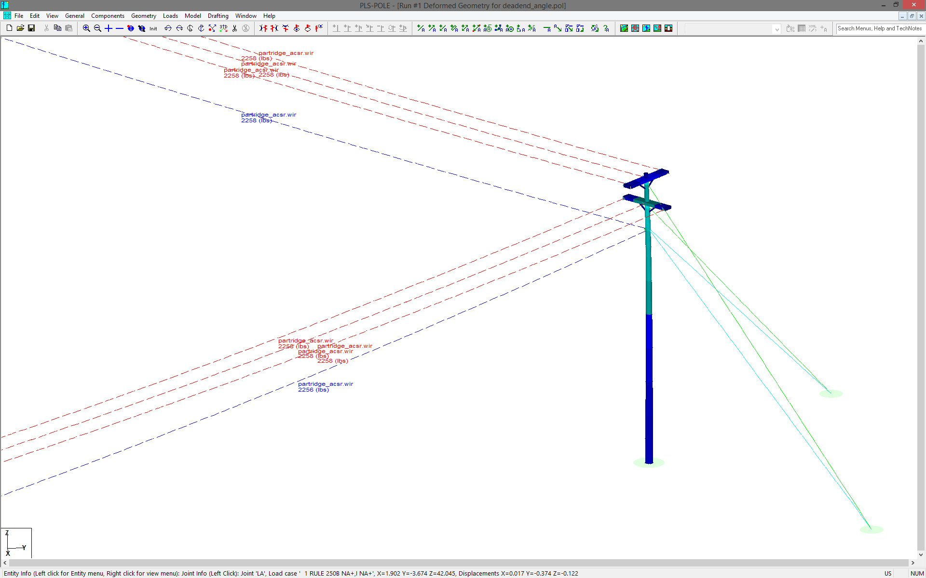This screenshot has width=926, height=578.
Task: Click the blue plus toolbar icon
Action: pyautogui.click(x=109, y=28)
